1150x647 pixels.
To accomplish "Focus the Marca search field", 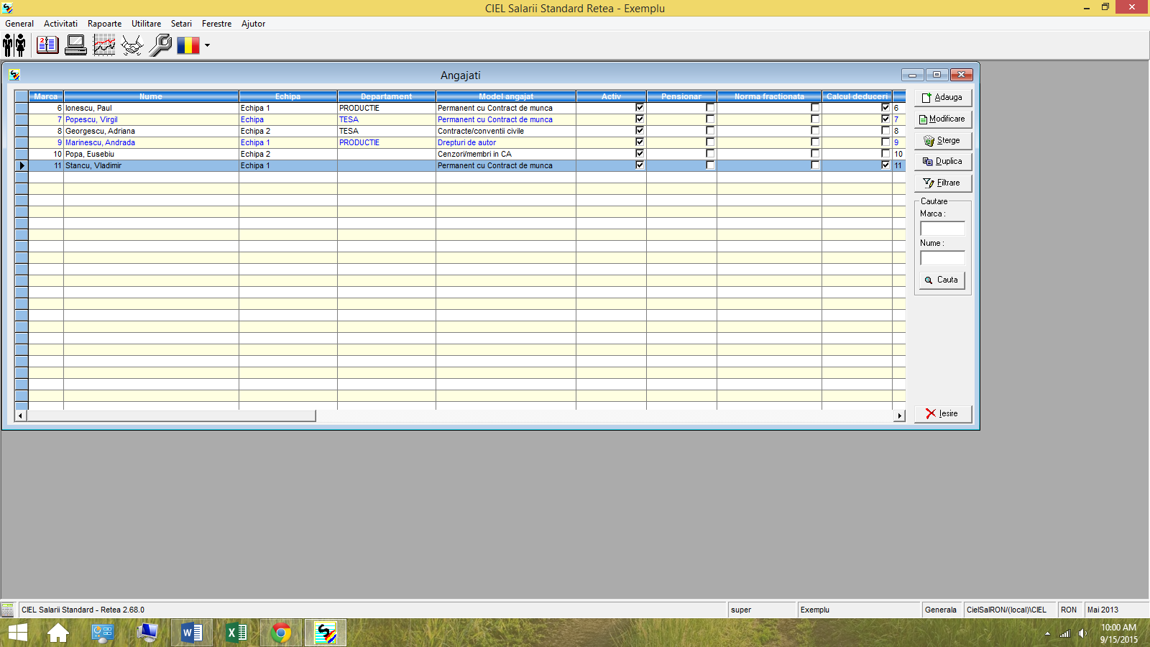I will [942, 229].
